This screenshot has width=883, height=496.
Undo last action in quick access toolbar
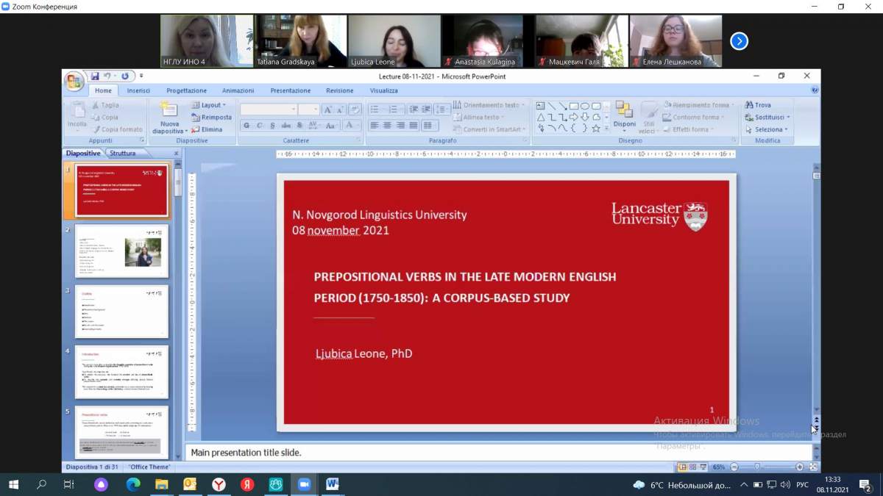pyautogui.click(x=107, y=76)
